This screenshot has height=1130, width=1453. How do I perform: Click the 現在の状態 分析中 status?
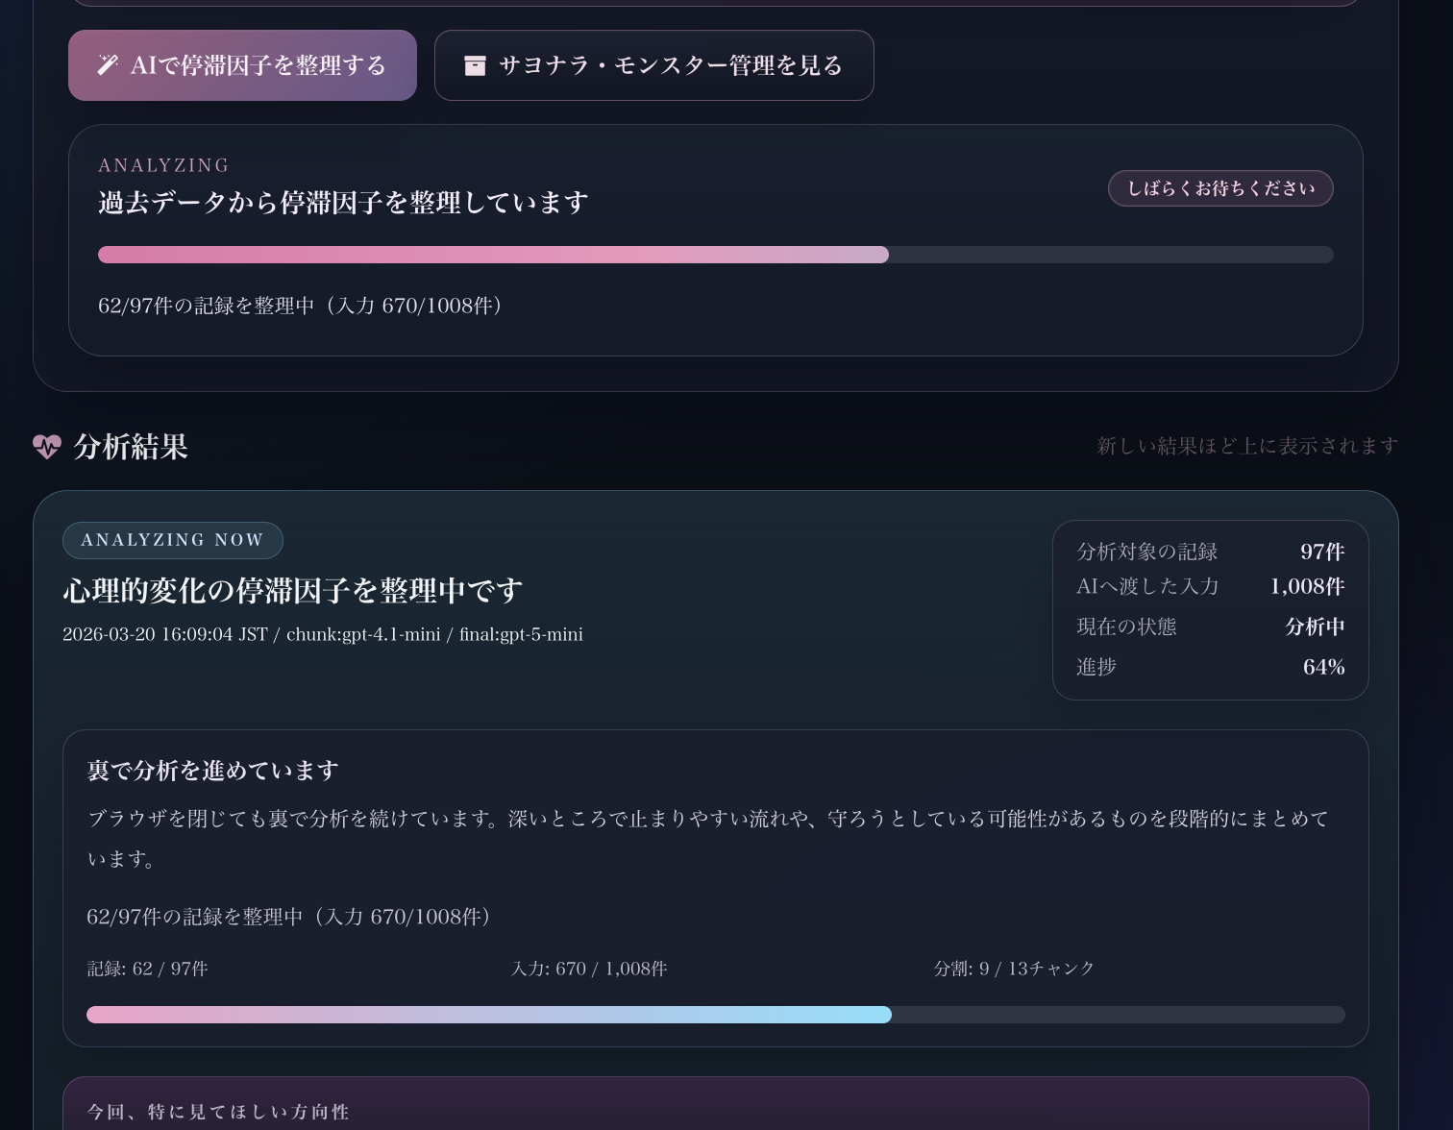click(1210, 626)
